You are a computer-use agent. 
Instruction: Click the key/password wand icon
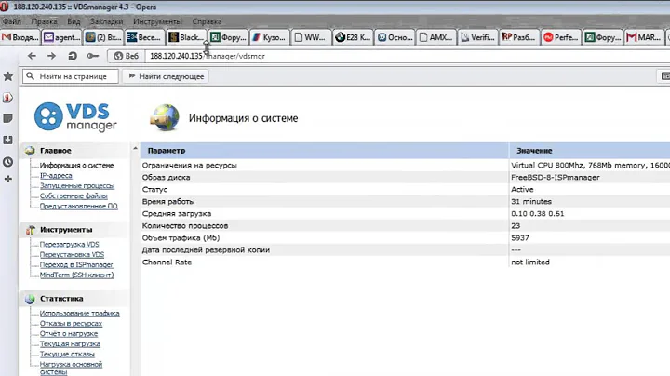pos(93,56)
